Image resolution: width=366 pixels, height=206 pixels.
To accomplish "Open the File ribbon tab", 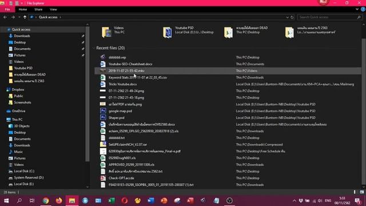I will coord(7,9).
